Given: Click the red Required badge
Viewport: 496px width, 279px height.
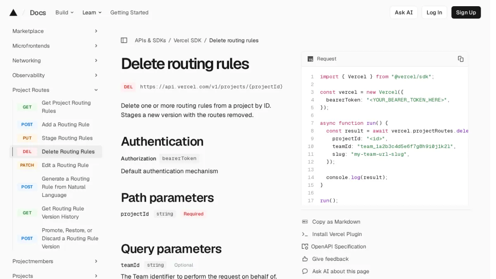Looking at the screenshot, I should pos(193,214).
